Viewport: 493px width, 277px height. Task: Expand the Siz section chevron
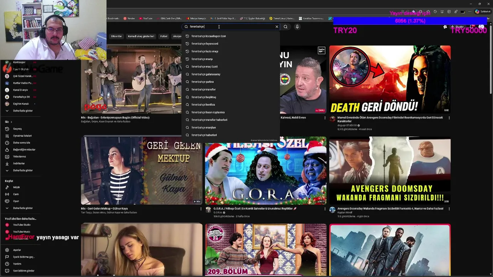coord(11,122)
